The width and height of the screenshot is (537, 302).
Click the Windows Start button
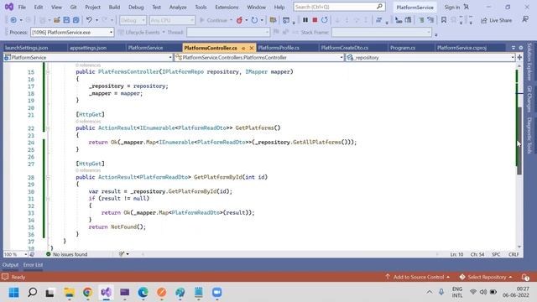[14, 293]
